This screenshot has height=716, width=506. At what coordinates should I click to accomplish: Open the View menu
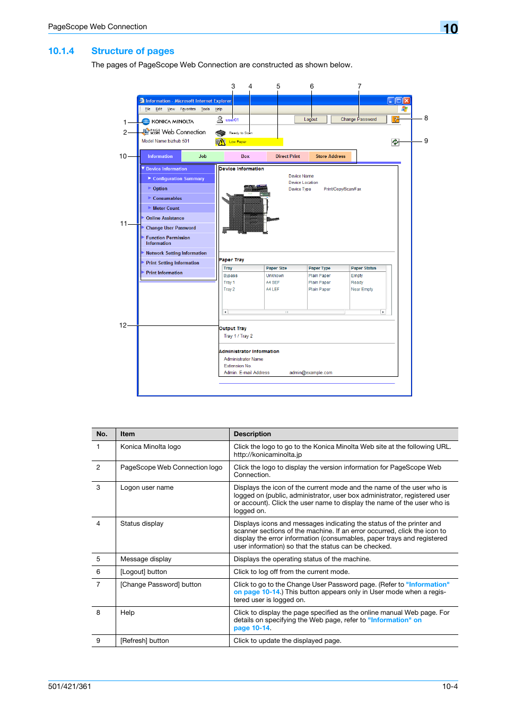click(171, 109)
